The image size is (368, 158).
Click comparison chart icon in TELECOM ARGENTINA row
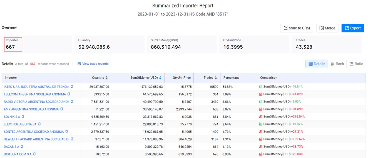pyautogui.click(x=261, y=94)
